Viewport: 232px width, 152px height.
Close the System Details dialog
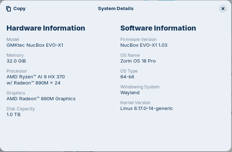[223, 9]
